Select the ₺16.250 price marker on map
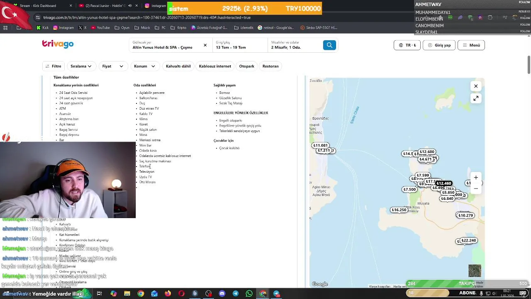The width and height of the screenshot is (531, 299). pos(399,210)
